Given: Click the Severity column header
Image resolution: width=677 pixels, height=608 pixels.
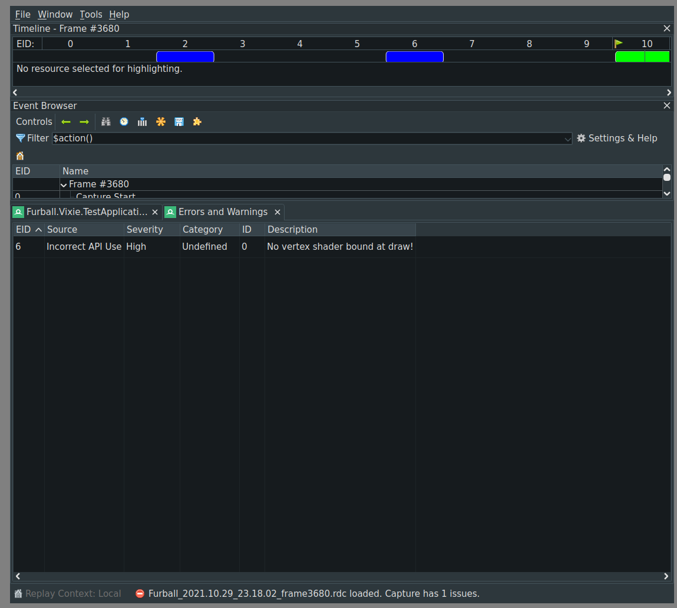Looking at the screenshot, I should (152, 230).
